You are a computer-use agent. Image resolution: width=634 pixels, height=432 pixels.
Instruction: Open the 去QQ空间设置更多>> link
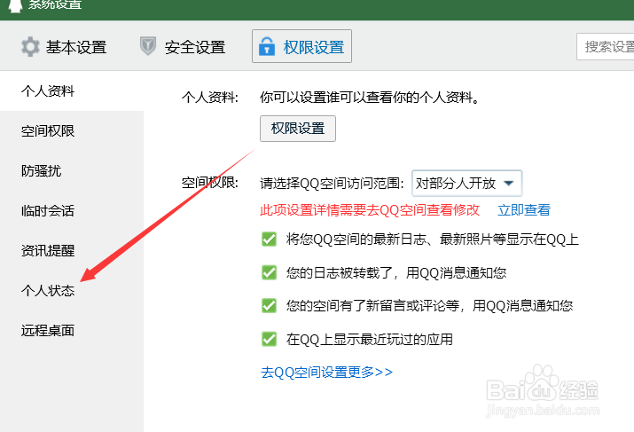326,373
